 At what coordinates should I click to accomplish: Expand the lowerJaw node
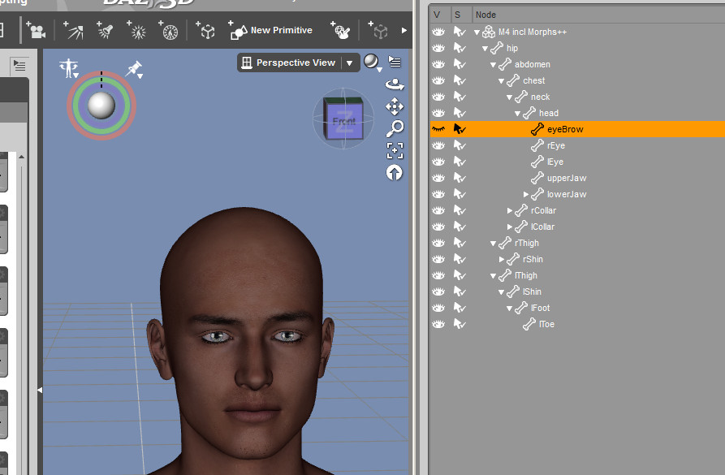point(526,195)
